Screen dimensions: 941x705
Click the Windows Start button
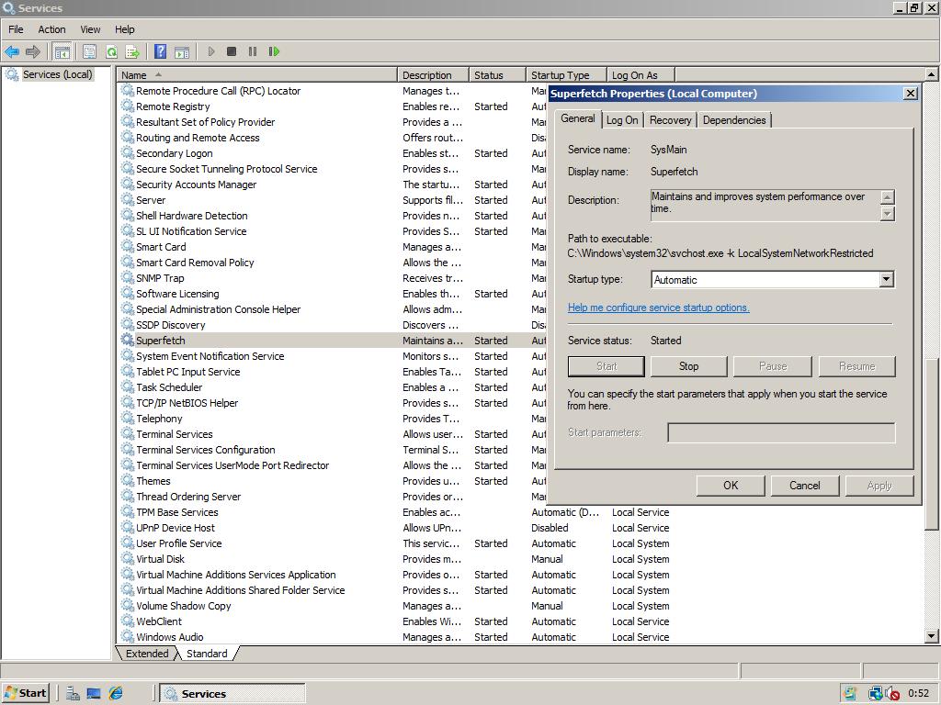click(25, 694)
